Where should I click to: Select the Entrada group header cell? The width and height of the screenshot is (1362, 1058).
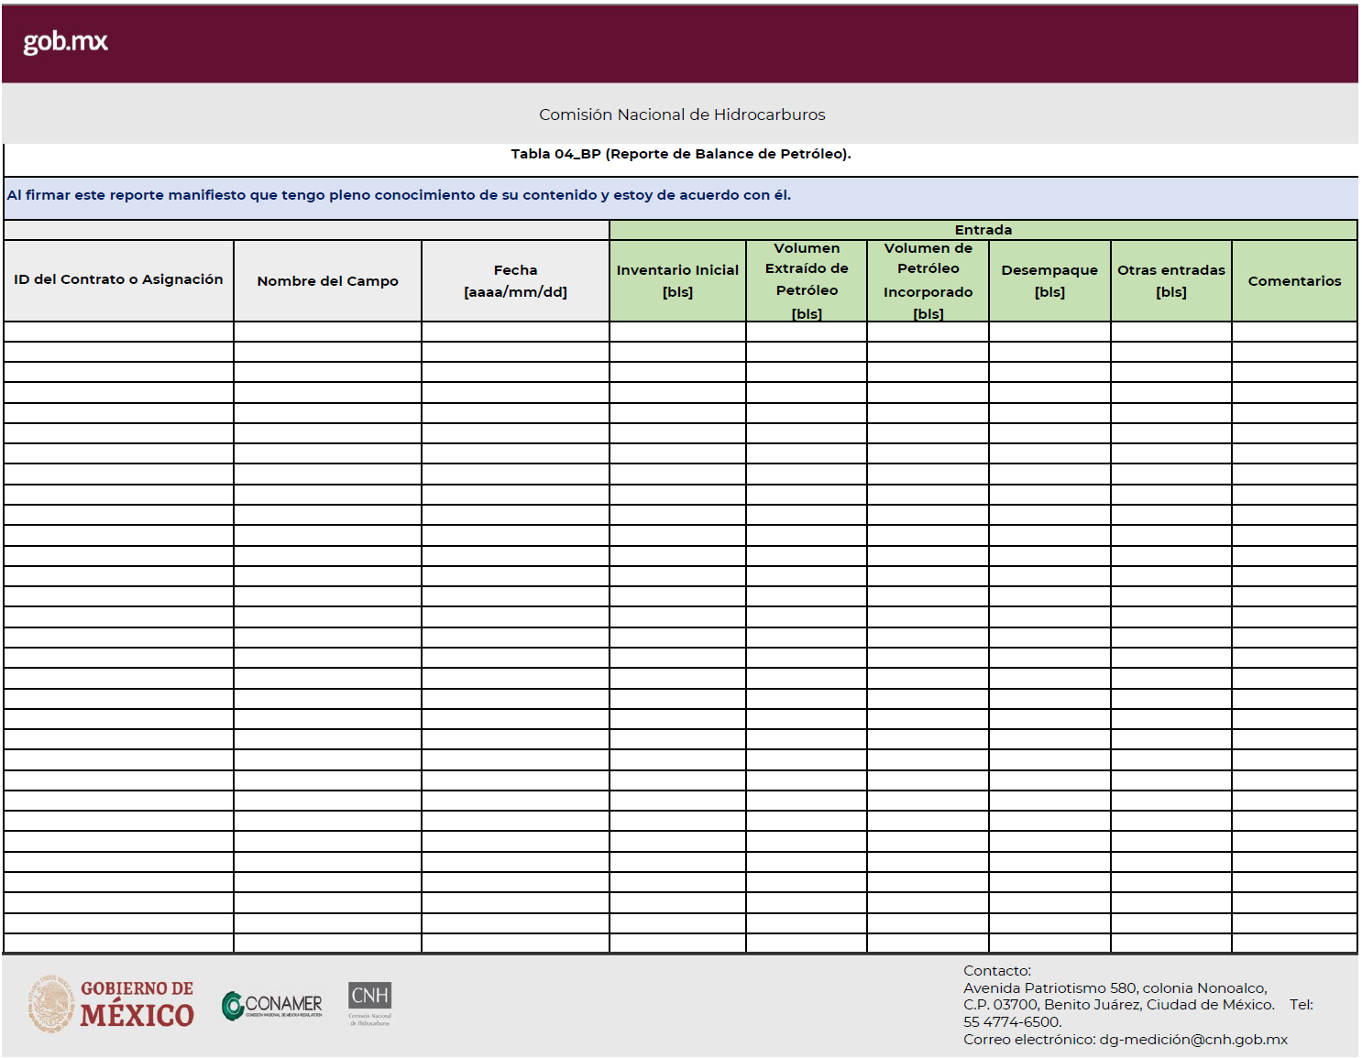983,230
